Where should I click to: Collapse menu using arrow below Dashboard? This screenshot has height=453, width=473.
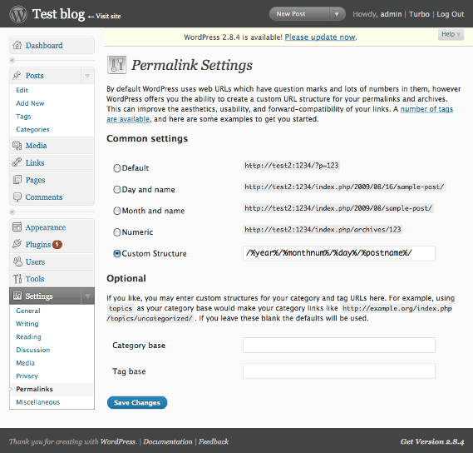click(12, 61)
